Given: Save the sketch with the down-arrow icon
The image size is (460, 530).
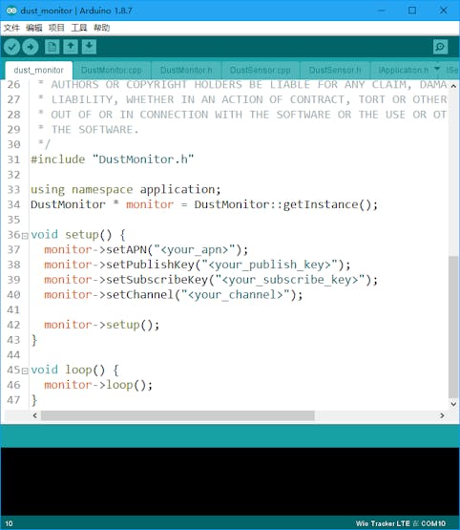Looking at the screenshot, I should (89, 47).
